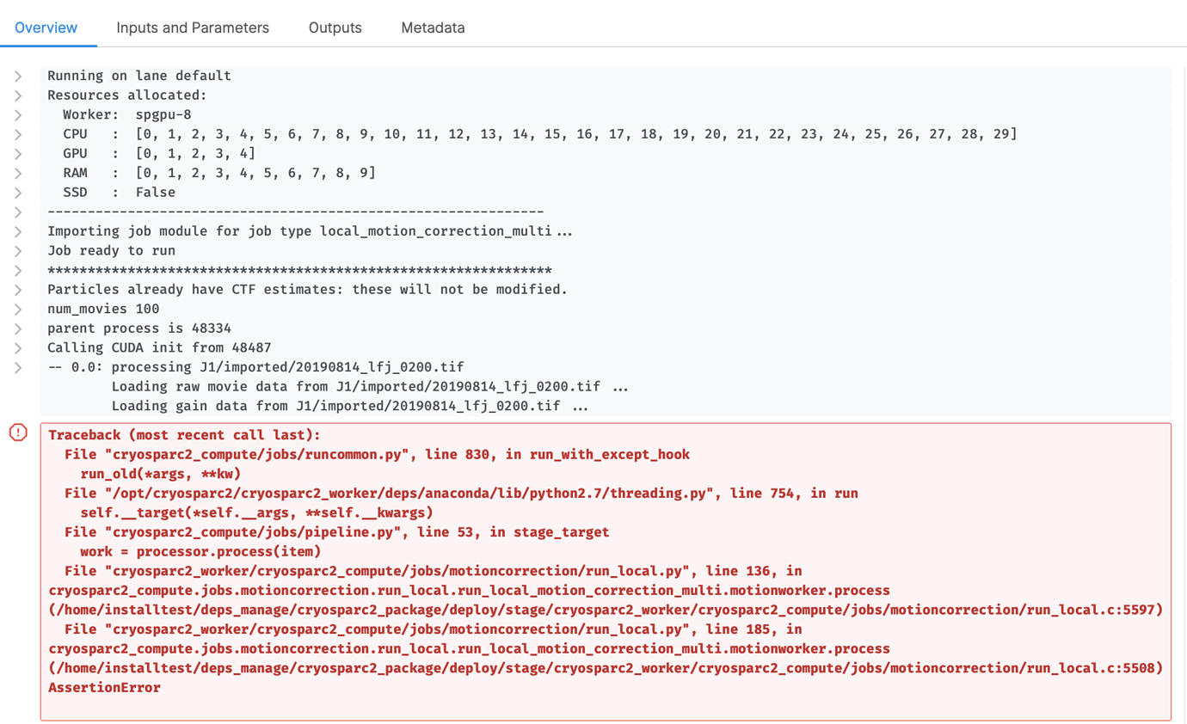Select the Overview tab
The width and height of the screenshot is (1187, 724).
46,28
